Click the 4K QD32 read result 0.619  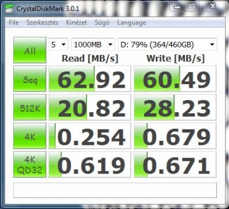point(90,164)
